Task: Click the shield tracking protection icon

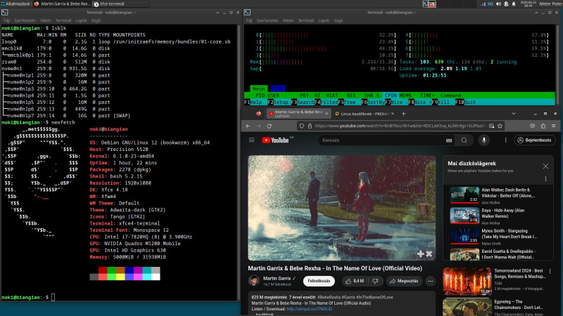Action: point(302,126)
